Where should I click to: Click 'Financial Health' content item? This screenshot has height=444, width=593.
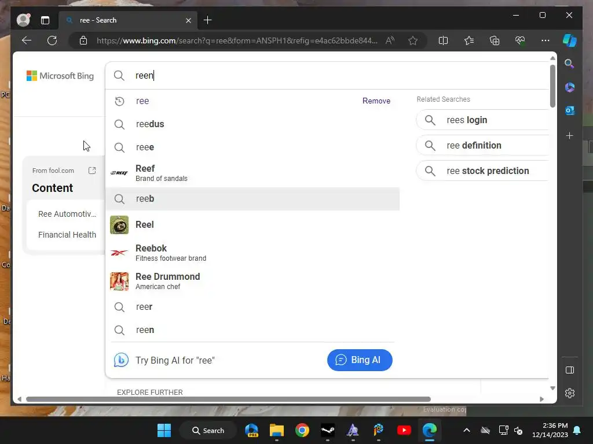coord(67,235)
